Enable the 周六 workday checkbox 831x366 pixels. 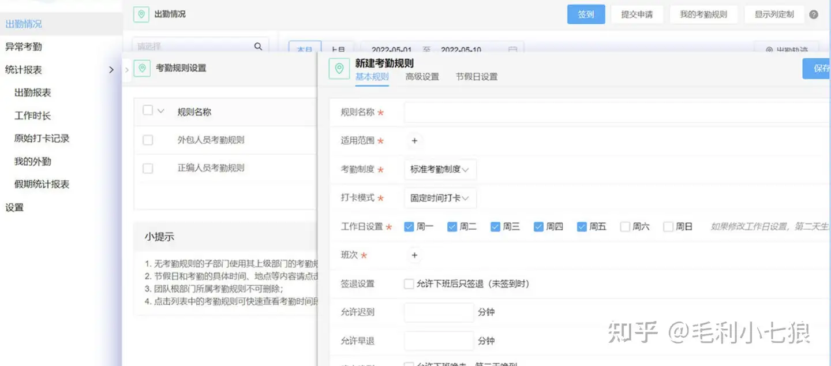pyautogui.click(x=625, y=227)
